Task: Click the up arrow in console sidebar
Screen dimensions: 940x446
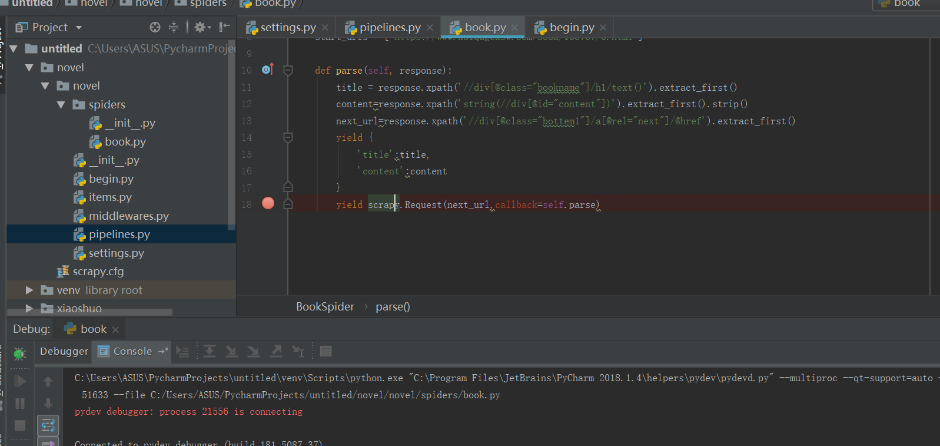Action: point(48,381)
